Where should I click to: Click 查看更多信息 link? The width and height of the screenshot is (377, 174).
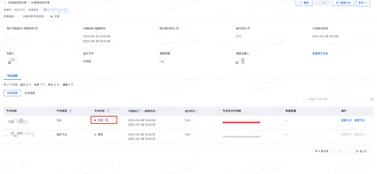pyautogui.click(x=320, y=53)
